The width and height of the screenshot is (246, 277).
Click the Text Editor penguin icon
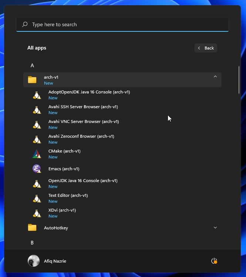37,199
